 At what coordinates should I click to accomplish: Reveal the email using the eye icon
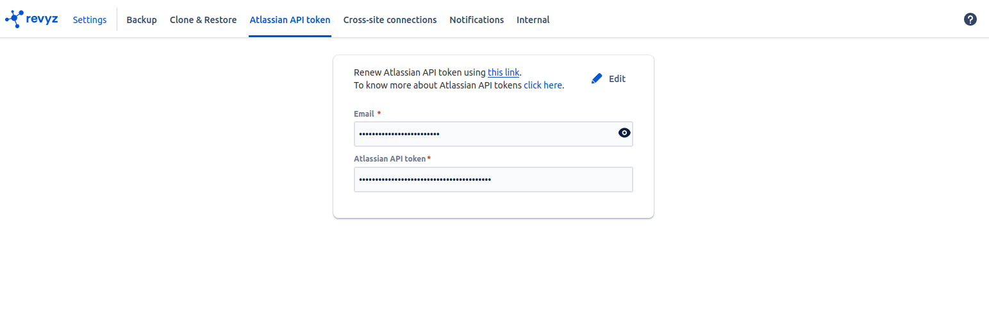(x=624, y=133)
